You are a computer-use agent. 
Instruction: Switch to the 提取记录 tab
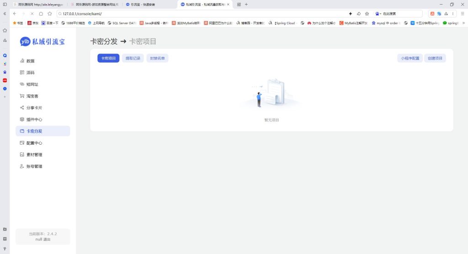133,58
